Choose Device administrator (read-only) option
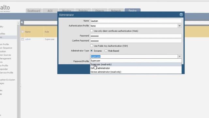 coord(136,72)
